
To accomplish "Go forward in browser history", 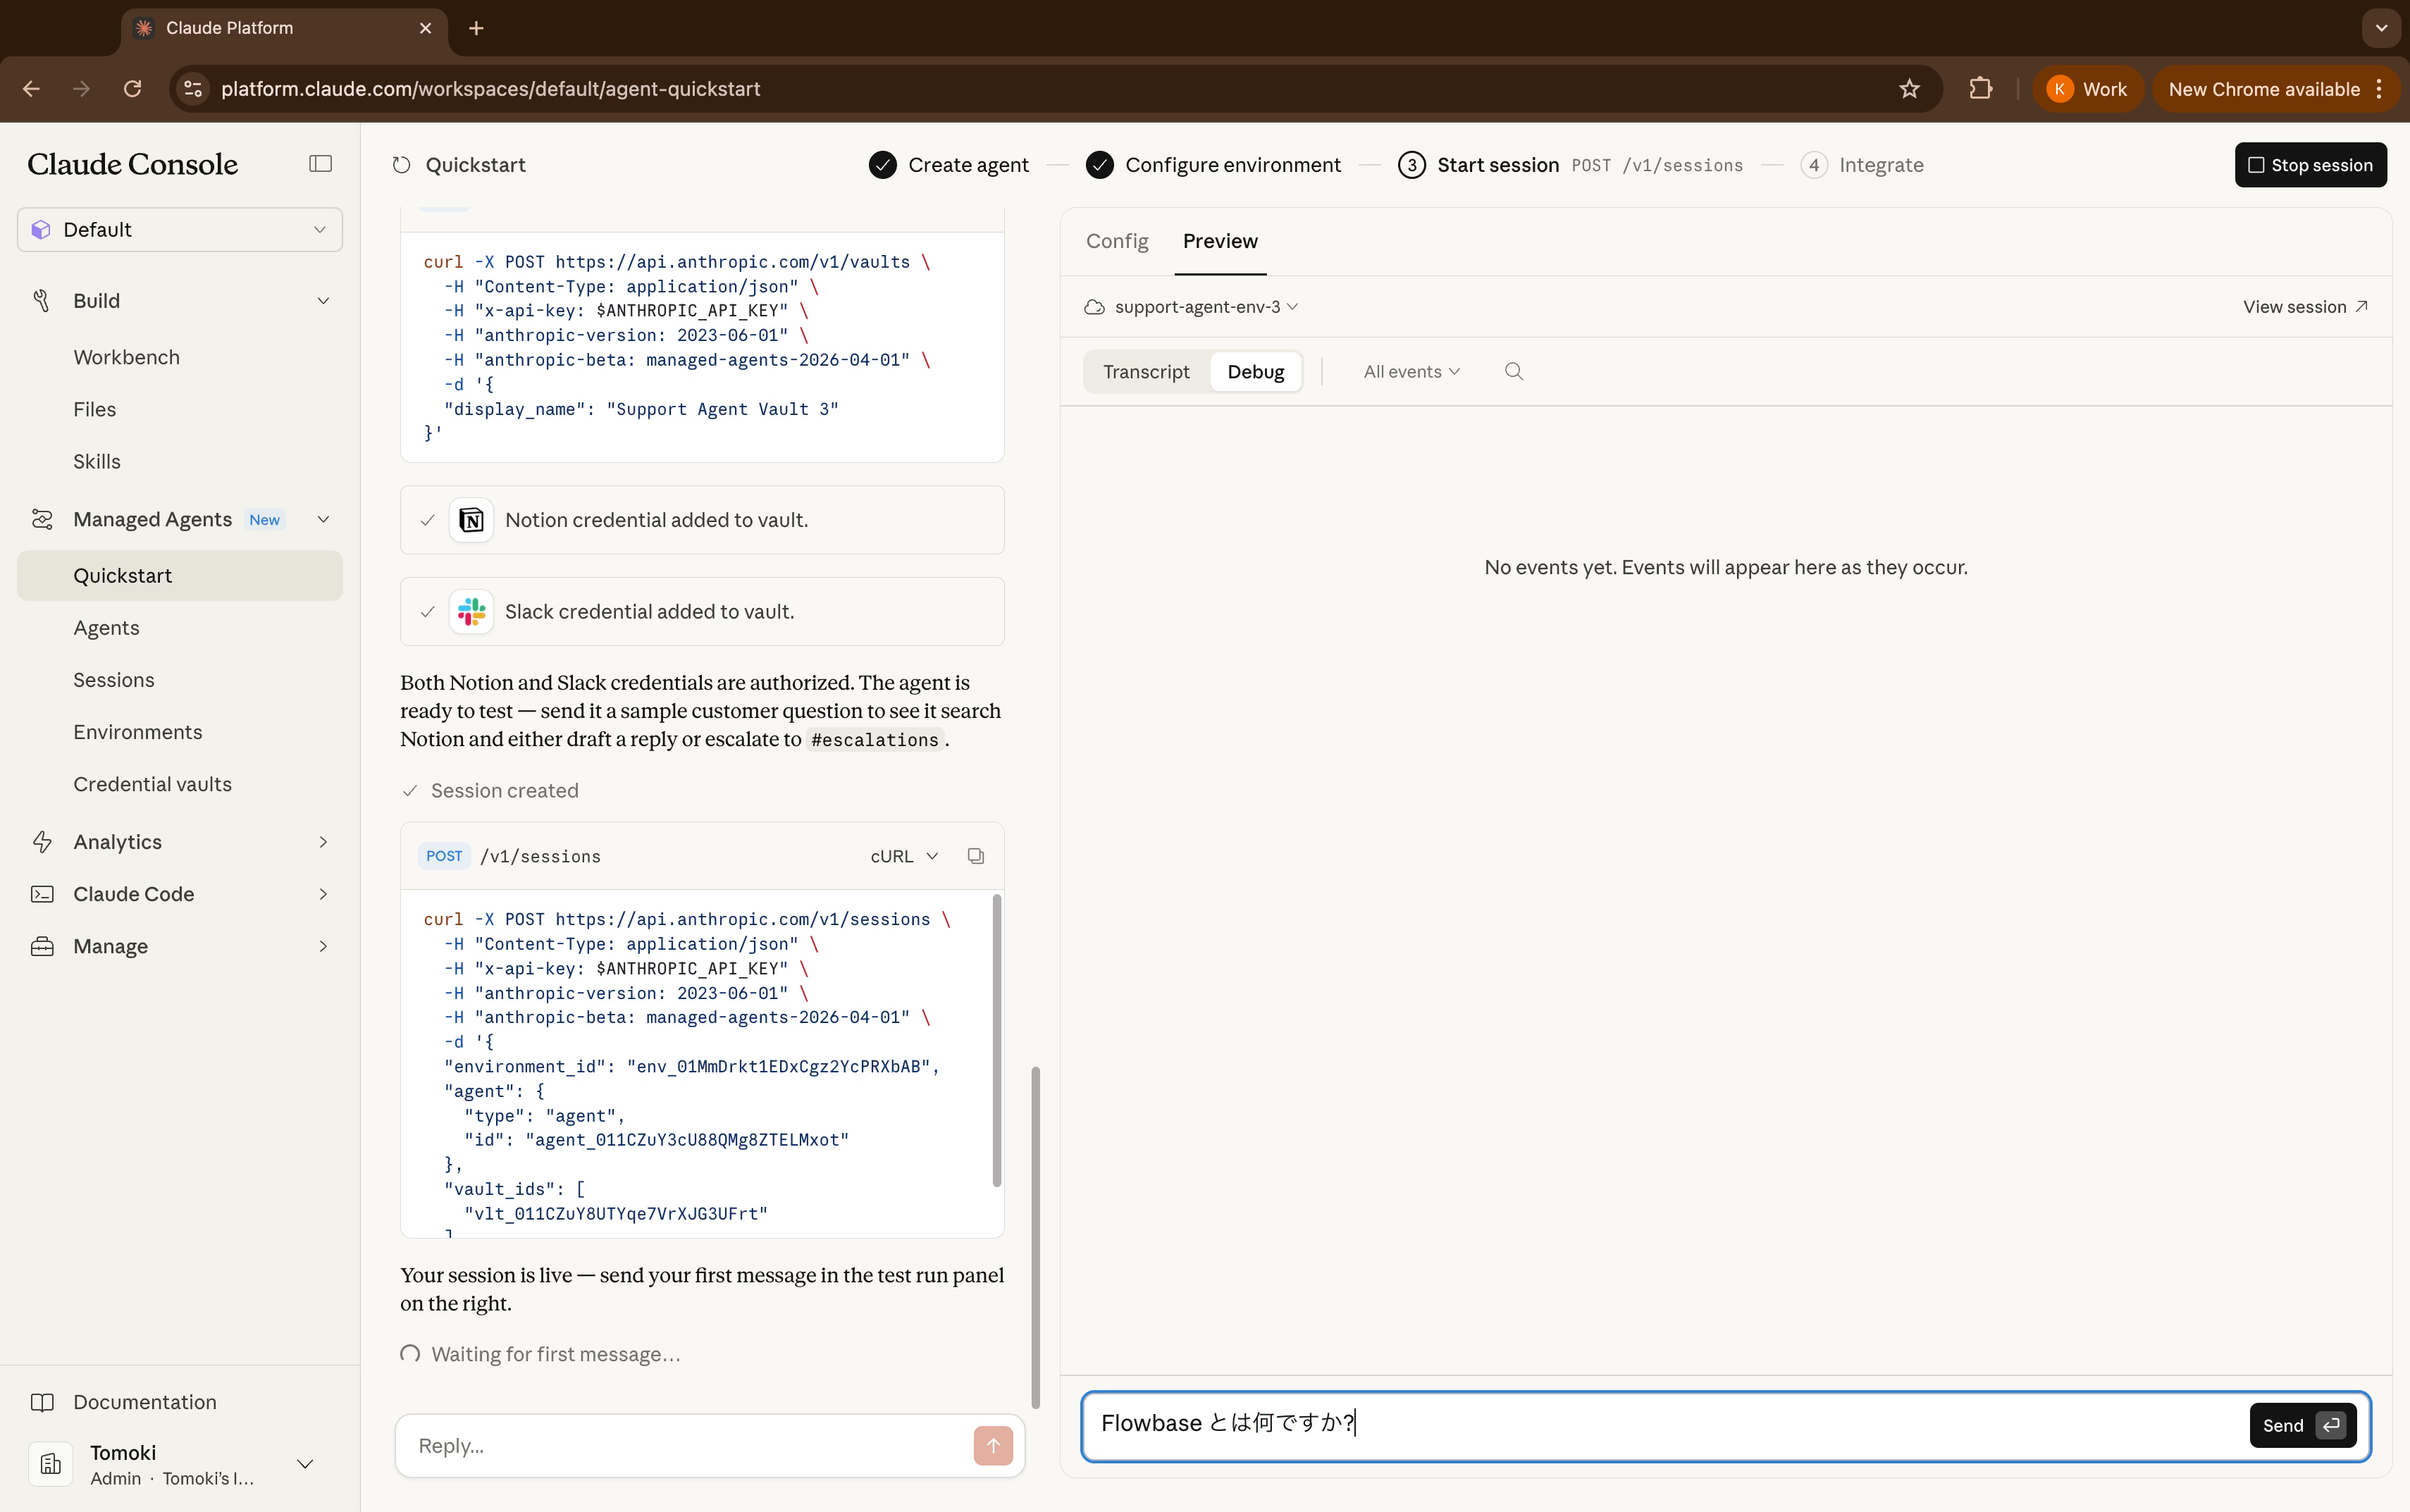I will coord(82,89).
